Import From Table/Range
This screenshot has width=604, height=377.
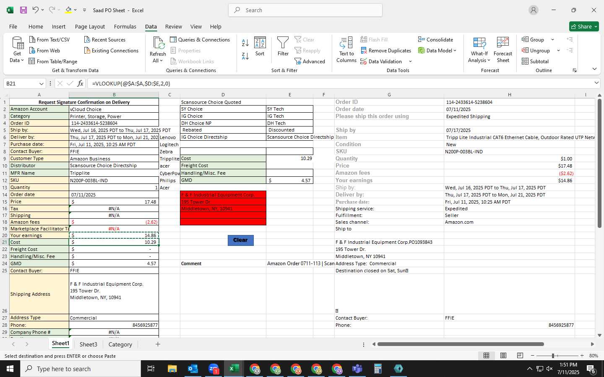[x=53, y=61]
